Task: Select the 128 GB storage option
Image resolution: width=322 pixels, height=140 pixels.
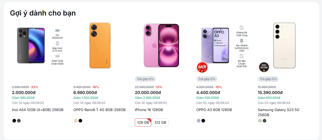Action: point(143,122)
